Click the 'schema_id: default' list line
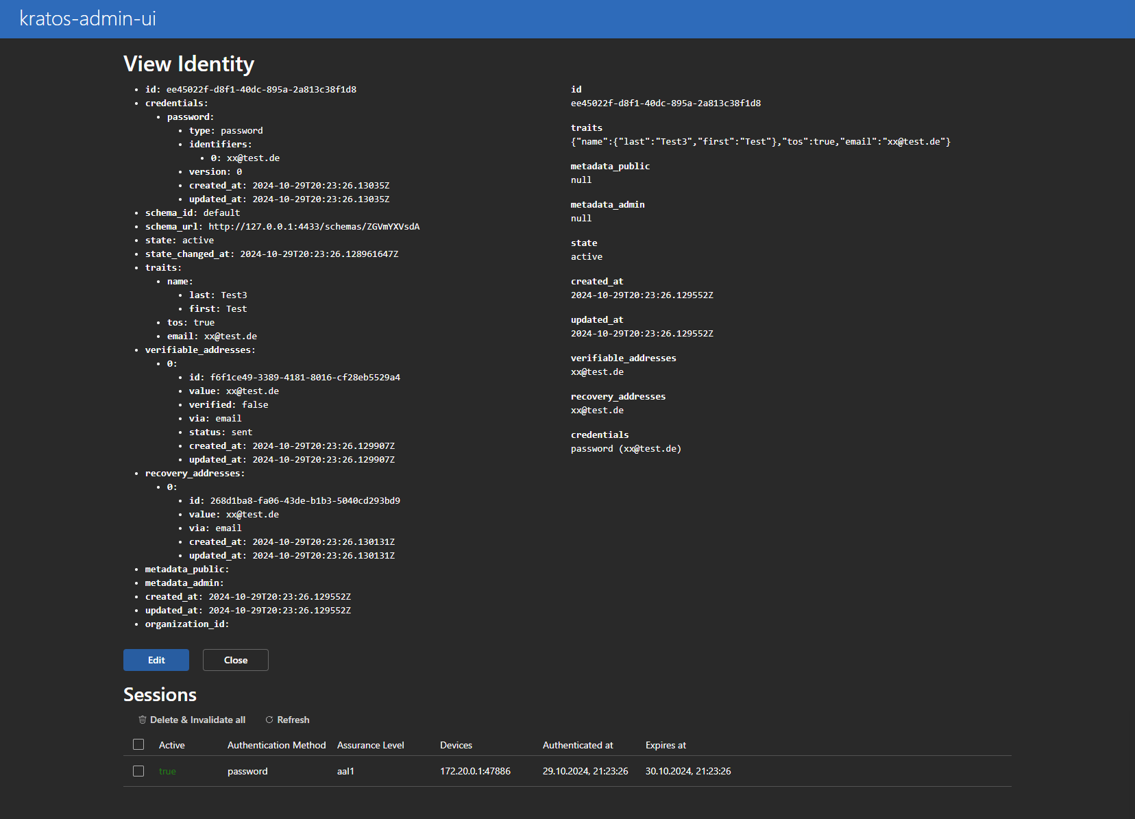 [193, 213]
